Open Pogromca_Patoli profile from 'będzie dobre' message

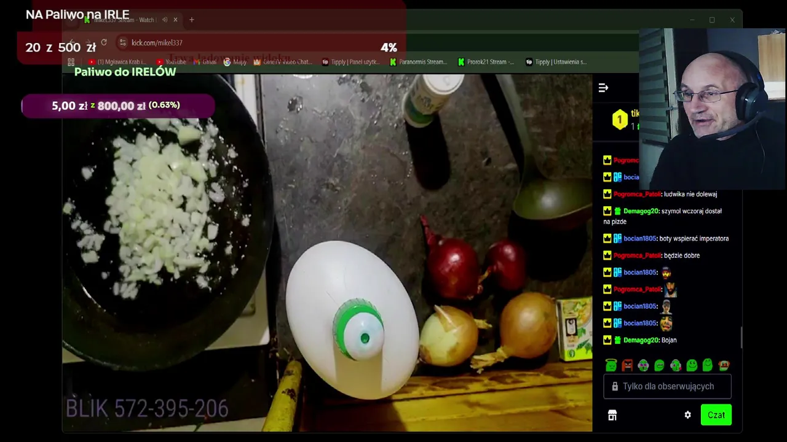point(637,255)
